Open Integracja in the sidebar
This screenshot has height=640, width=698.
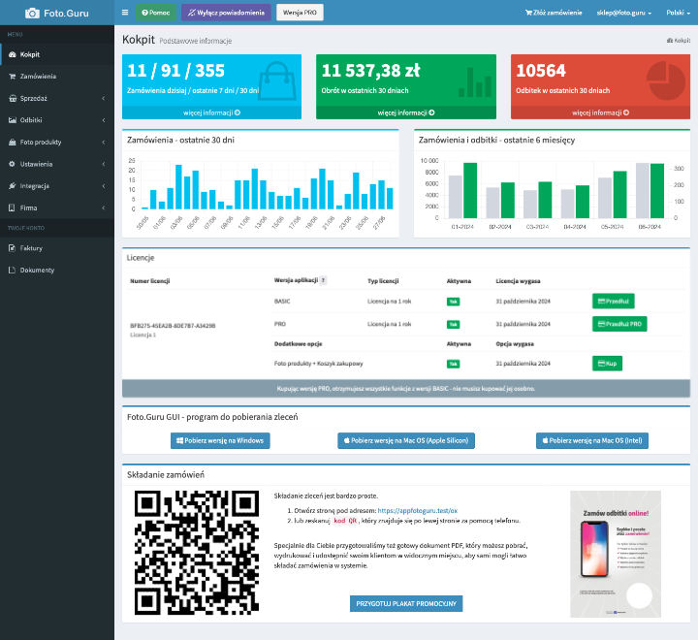pyautogui.click(x=57, y=186)
